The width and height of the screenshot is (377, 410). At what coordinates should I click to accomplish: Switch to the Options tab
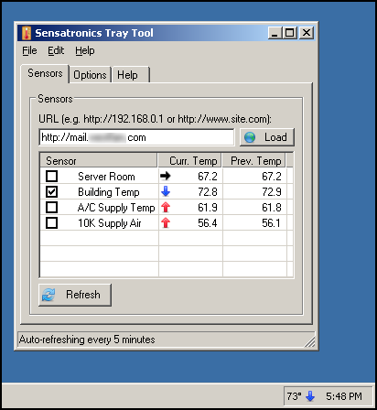(90, 75)
